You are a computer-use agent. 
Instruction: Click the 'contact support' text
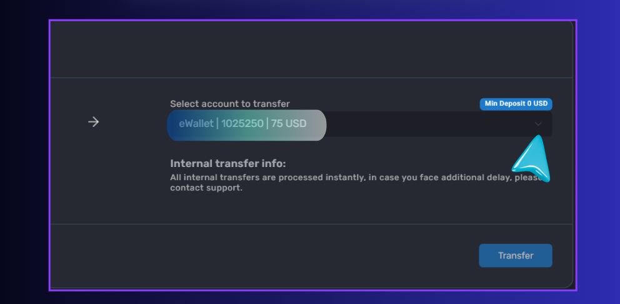(205, 188)
